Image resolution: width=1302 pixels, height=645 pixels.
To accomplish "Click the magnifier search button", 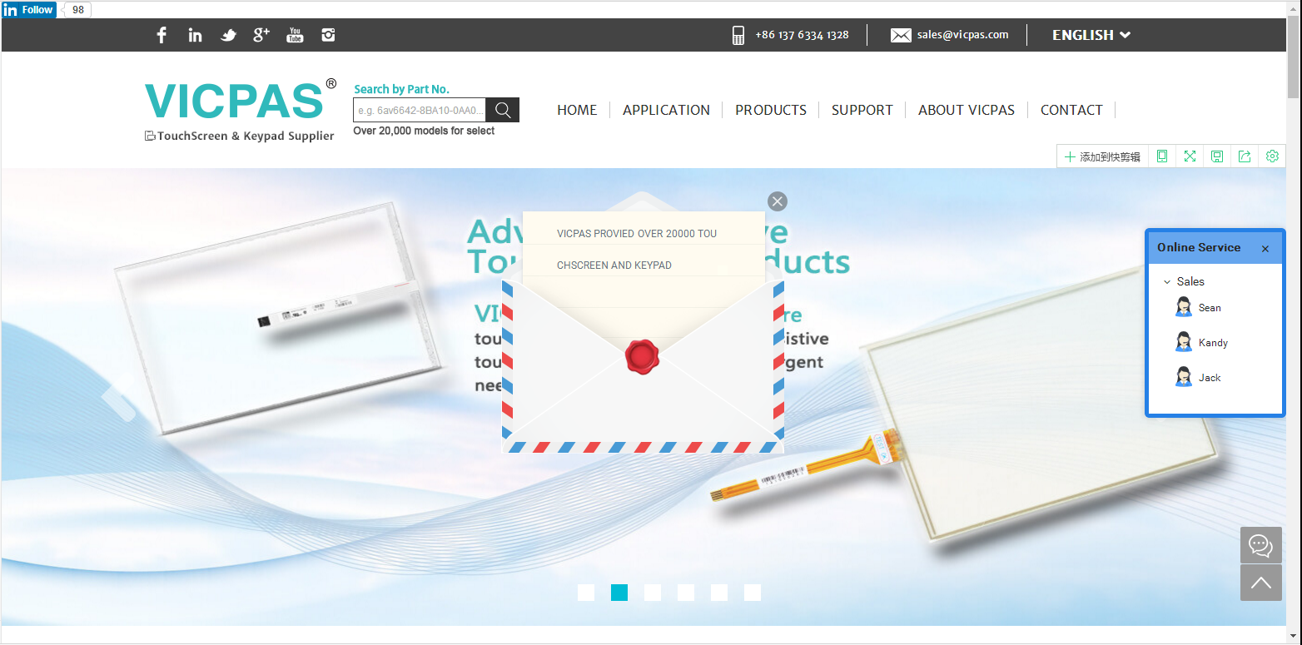I will (503, 110).
